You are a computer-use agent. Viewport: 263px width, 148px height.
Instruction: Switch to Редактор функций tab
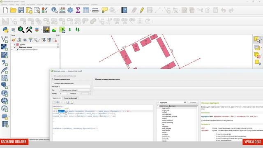tap(70, 98)
